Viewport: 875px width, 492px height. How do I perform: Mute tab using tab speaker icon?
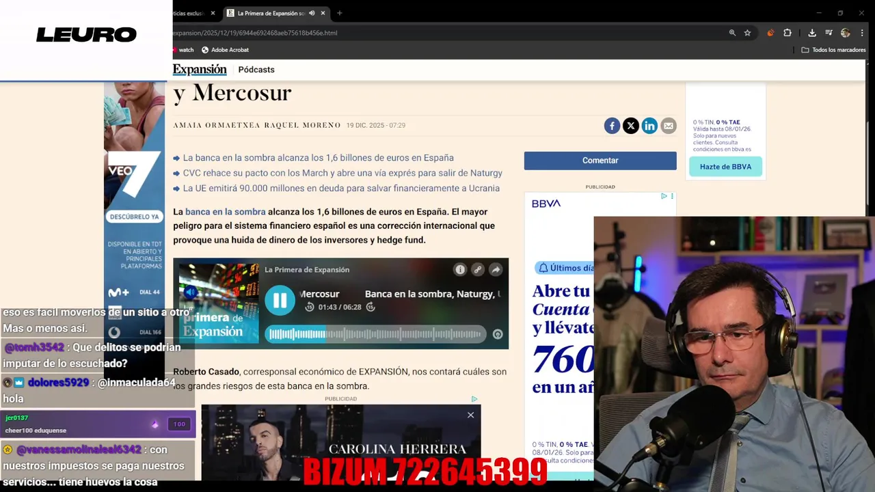pyautogui.click(x=312, y=13)
